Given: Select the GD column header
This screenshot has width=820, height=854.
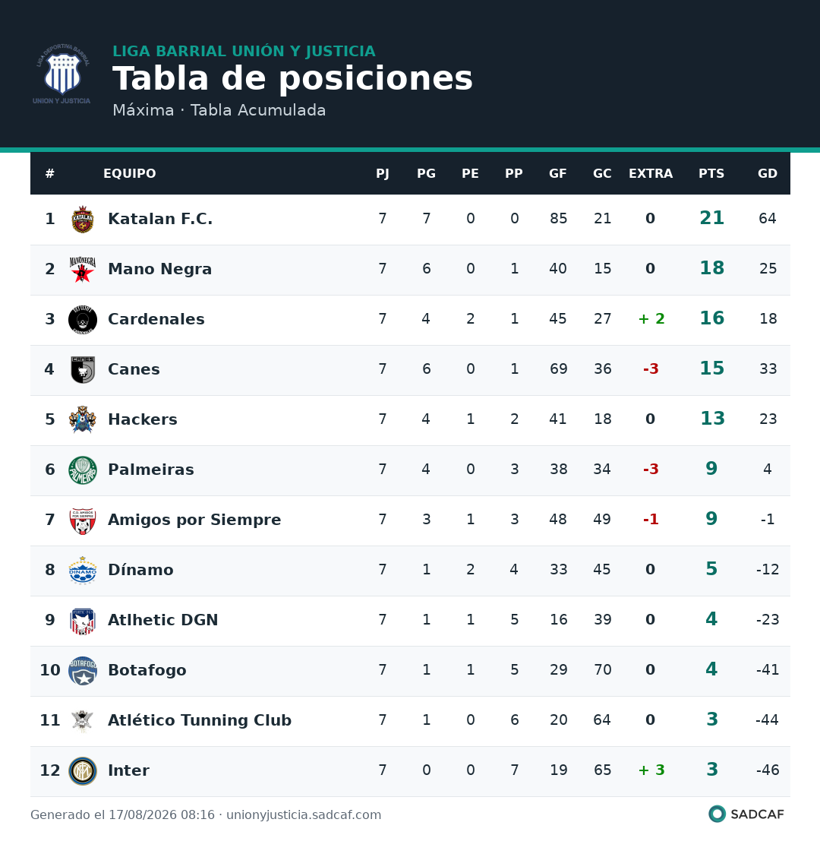Looking at the screenshot, I should point(767,174).
